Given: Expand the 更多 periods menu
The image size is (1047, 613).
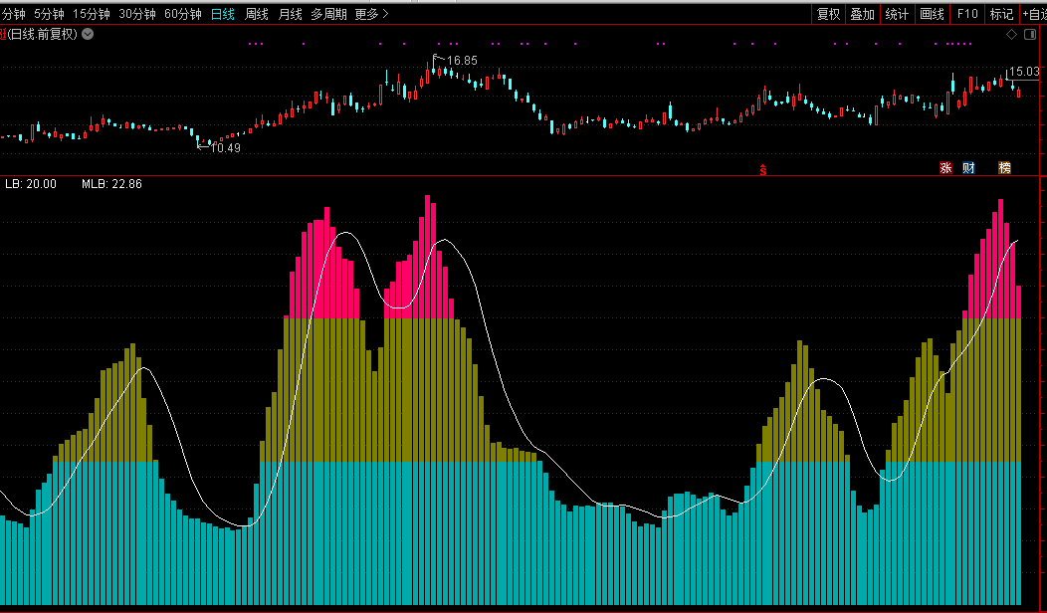Looking at the screenshot, I should click(x=372, y=14).
